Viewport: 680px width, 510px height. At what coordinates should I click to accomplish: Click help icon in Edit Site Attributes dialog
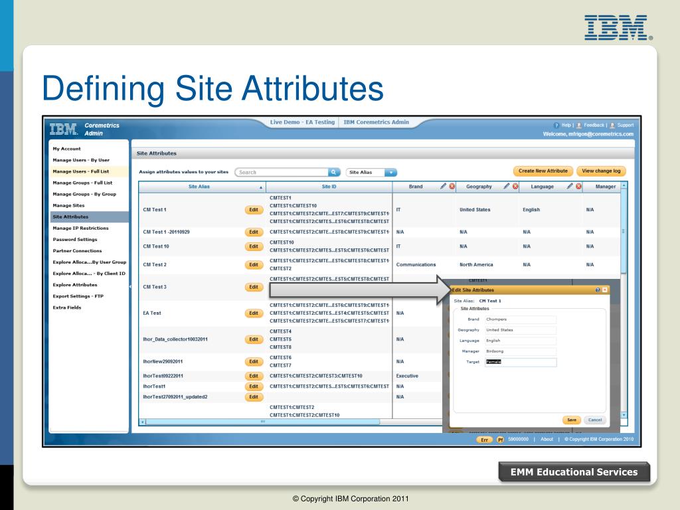click(x=598, y=290)
